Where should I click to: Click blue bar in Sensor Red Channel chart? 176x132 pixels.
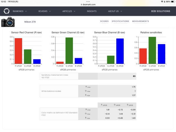point(37,61)
